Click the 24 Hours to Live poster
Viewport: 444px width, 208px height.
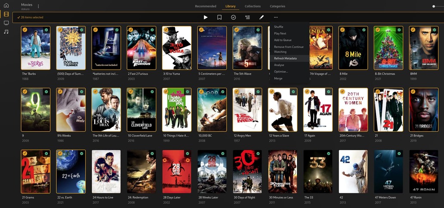(x=106, y=172)
